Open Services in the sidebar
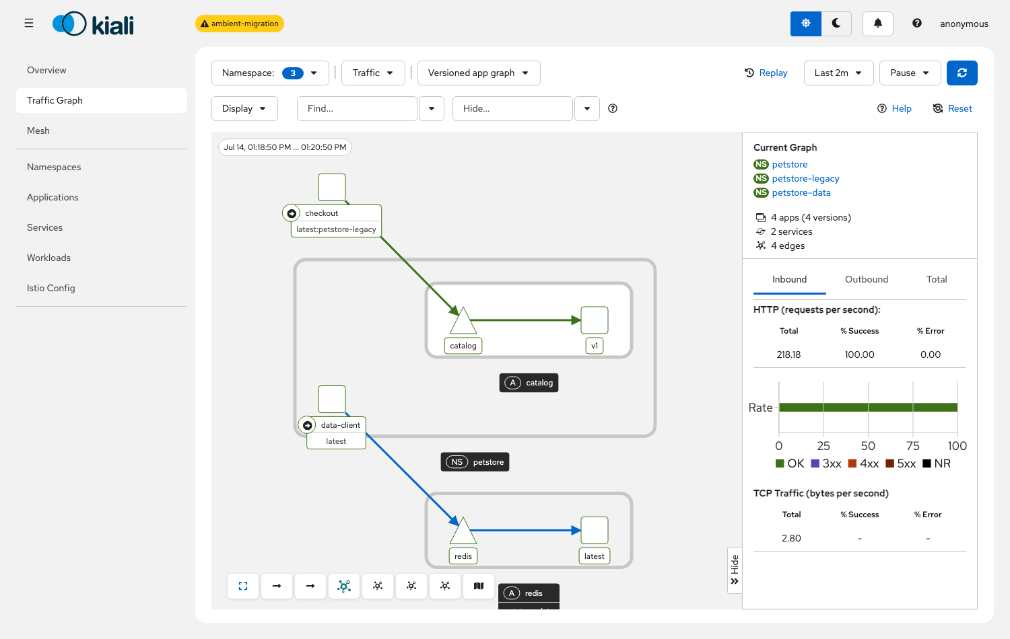 (102, 227)
